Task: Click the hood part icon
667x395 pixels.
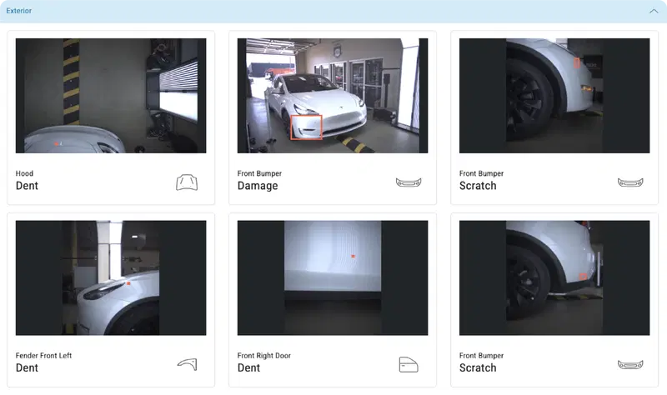Action: point(187,182)
